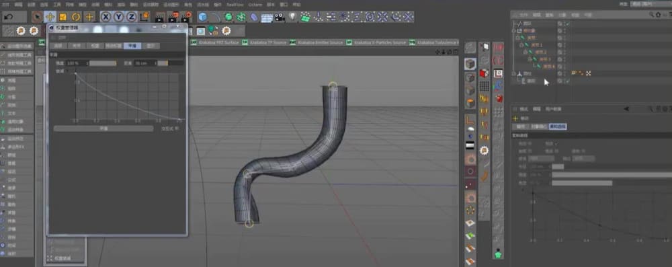Click the viewport toggle-view square icon

point(456,52)
